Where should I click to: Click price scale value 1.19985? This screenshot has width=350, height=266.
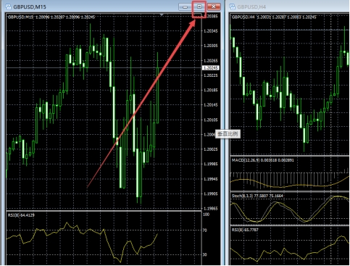211,164
